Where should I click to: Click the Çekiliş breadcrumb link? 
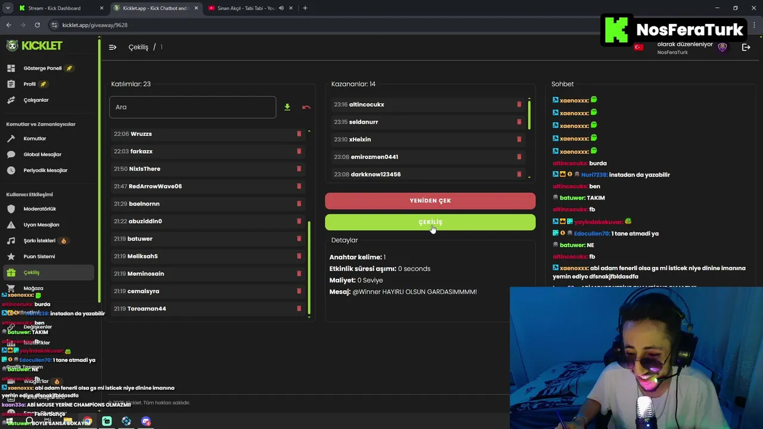pos(138,47)
